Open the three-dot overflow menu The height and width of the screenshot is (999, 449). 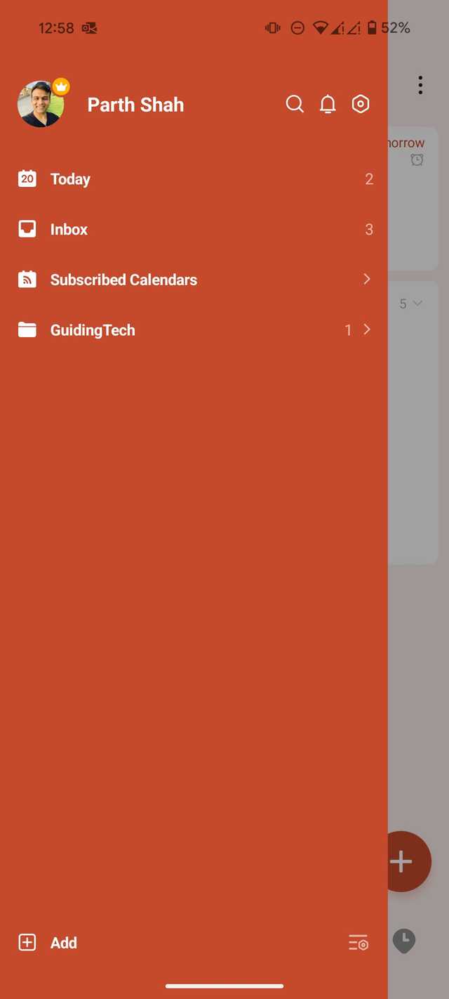(x=420, y=85)
